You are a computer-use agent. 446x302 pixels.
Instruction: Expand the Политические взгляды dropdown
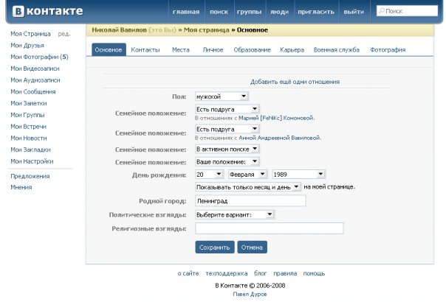click(235, 214)
